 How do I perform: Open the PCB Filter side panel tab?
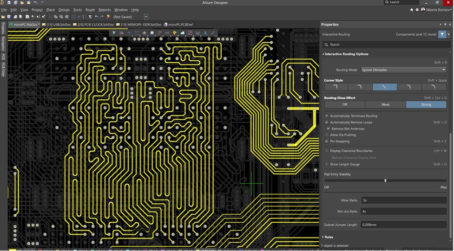click(x=3, y=70)
